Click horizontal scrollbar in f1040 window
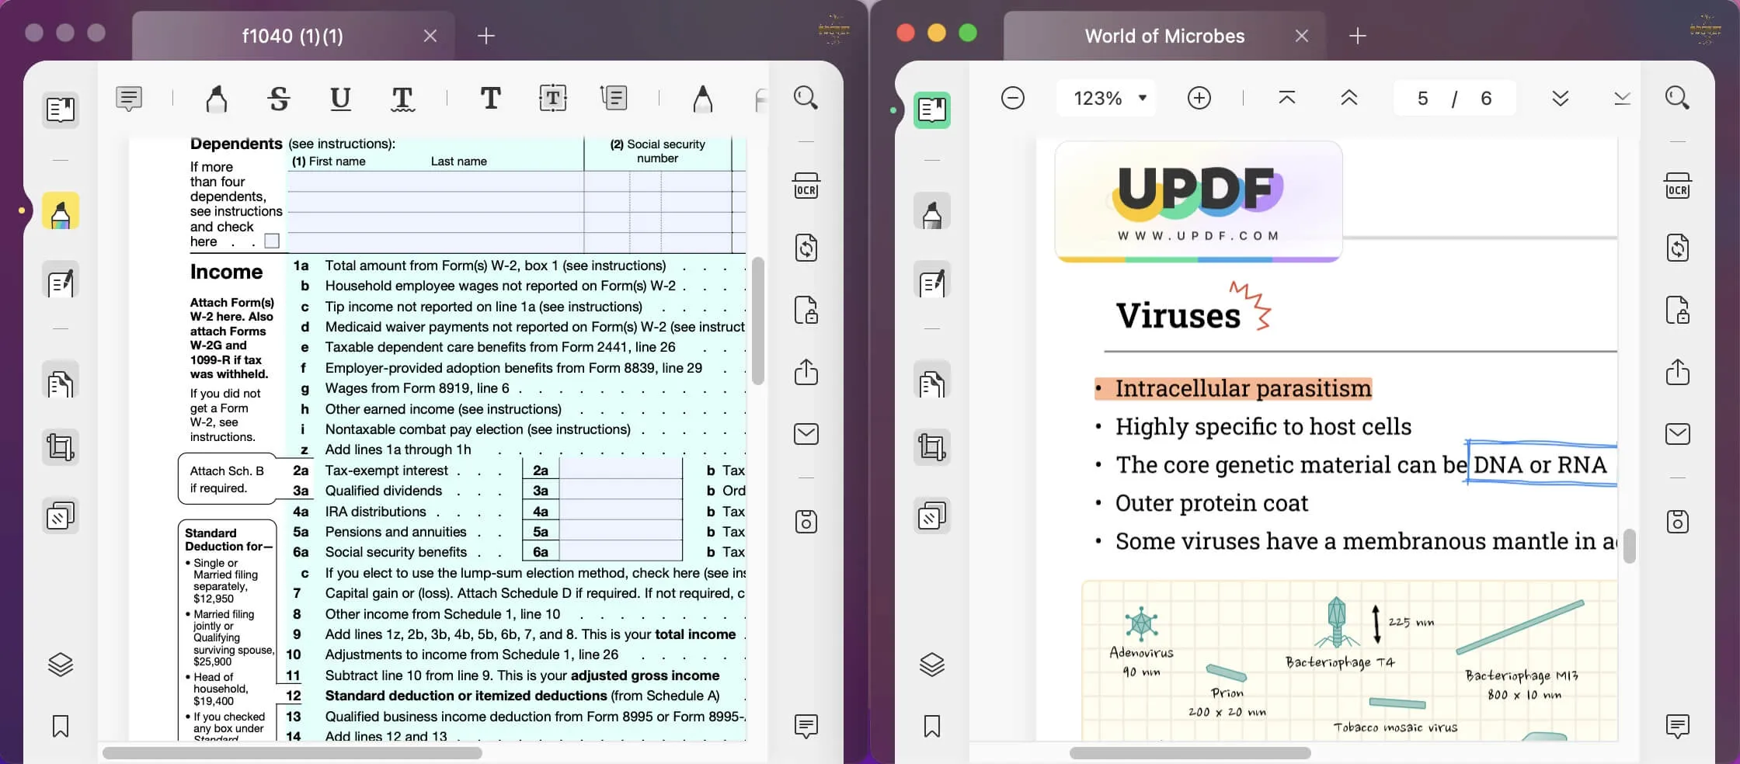Screen dimensions: 1740x764 click(292, 752)
